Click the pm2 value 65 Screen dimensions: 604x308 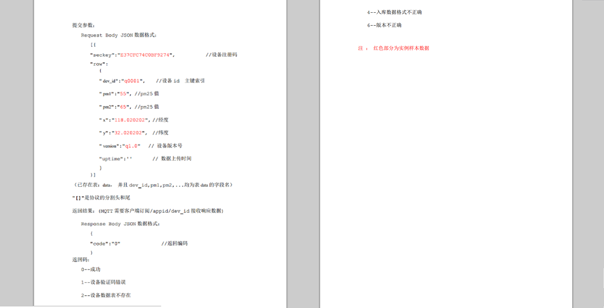[x=123, y=107]
